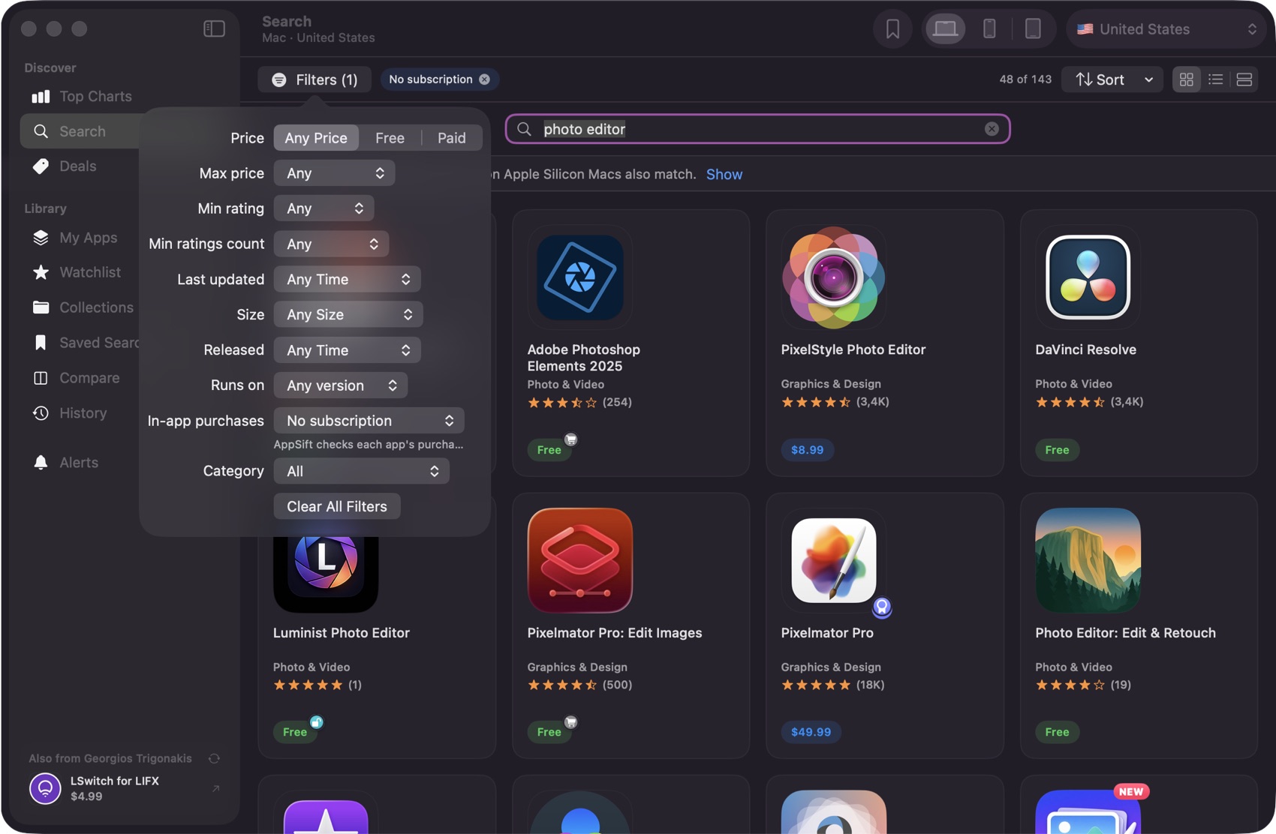The image size is (1276, 834).
Task: Open the Last updated dropdown
Action: [x=347, y=279]
